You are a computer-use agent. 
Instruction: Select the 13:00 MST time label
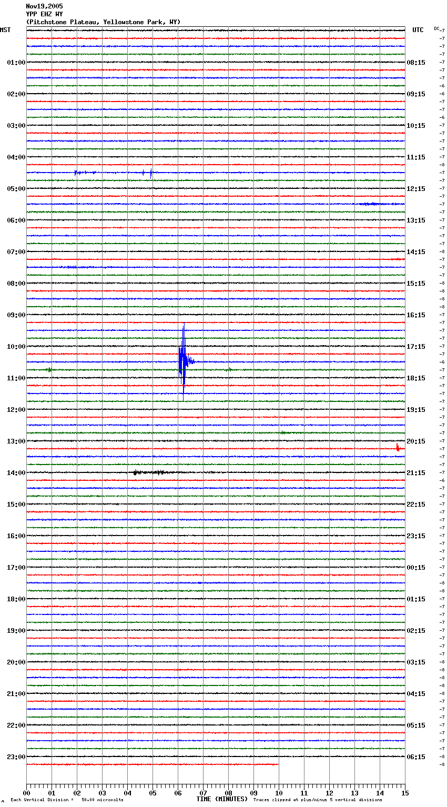click(x=16, y=441)
